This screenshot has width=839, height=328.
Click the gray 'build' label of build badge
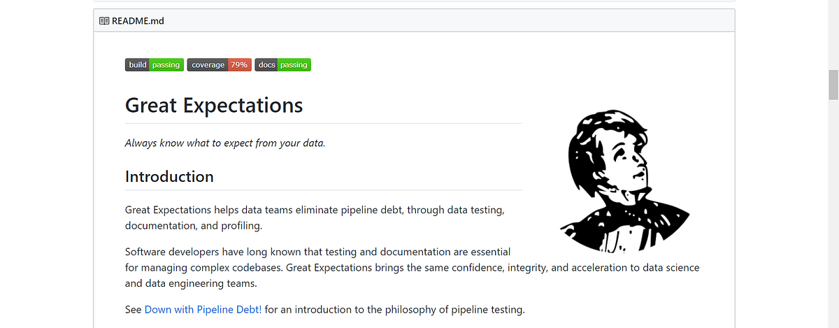pos(137,65)
